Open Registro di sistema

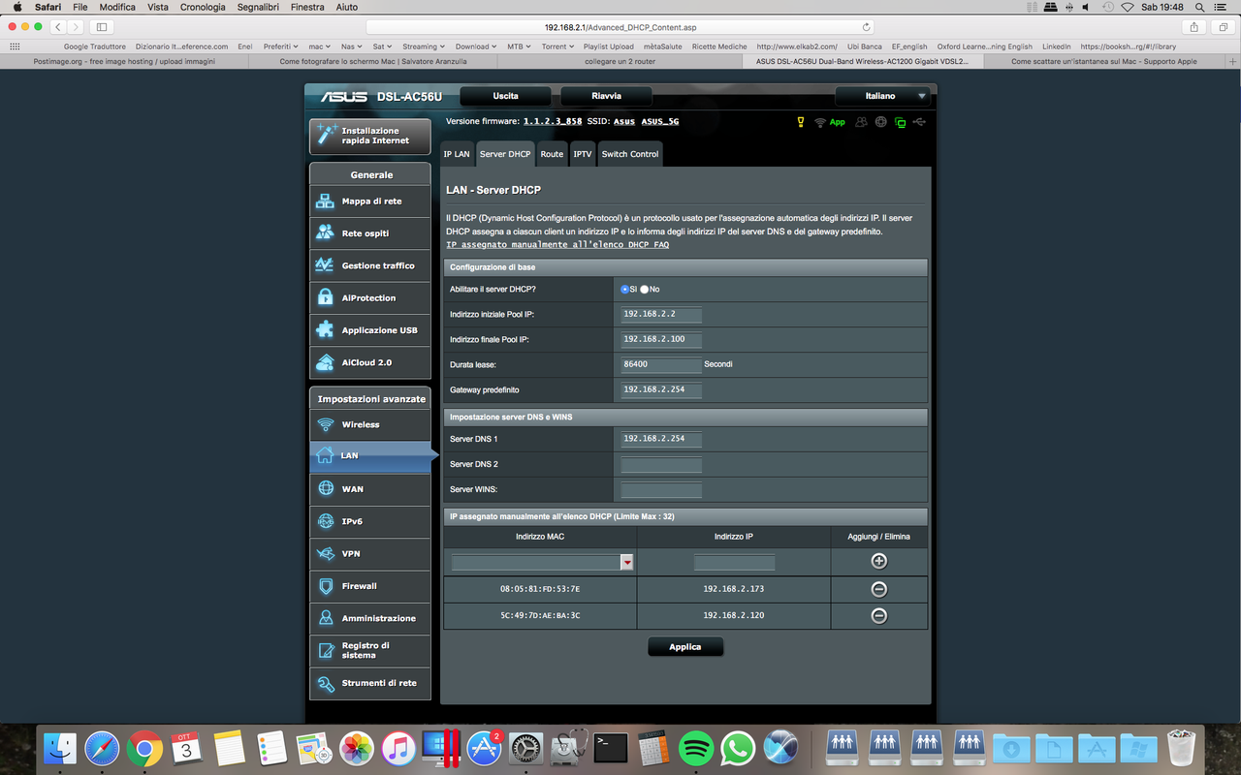tap(369, 651)
